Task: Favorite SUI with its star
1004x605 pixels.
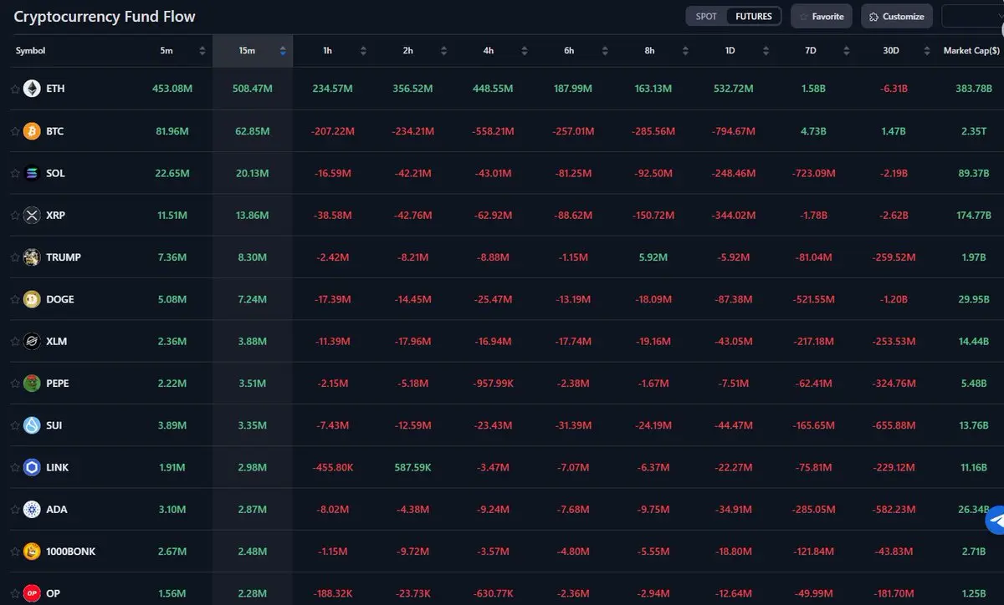Action: tap(14, 425)
